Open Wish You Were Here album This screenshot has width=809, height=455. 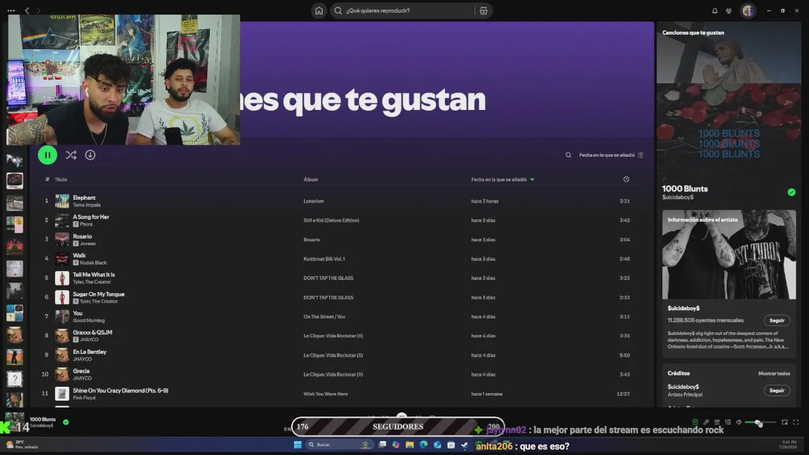click(x=325, y=394)
